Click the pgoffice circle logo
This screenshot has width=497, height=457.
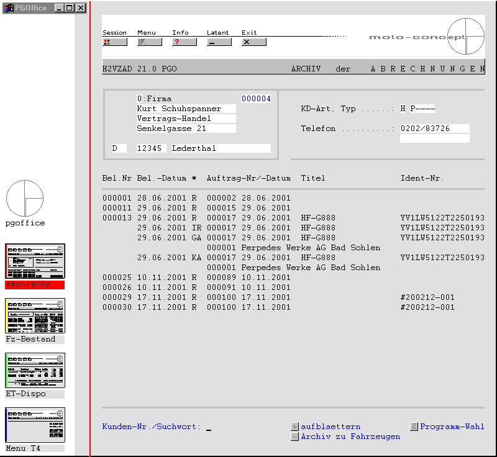click(x=25, y=199)
